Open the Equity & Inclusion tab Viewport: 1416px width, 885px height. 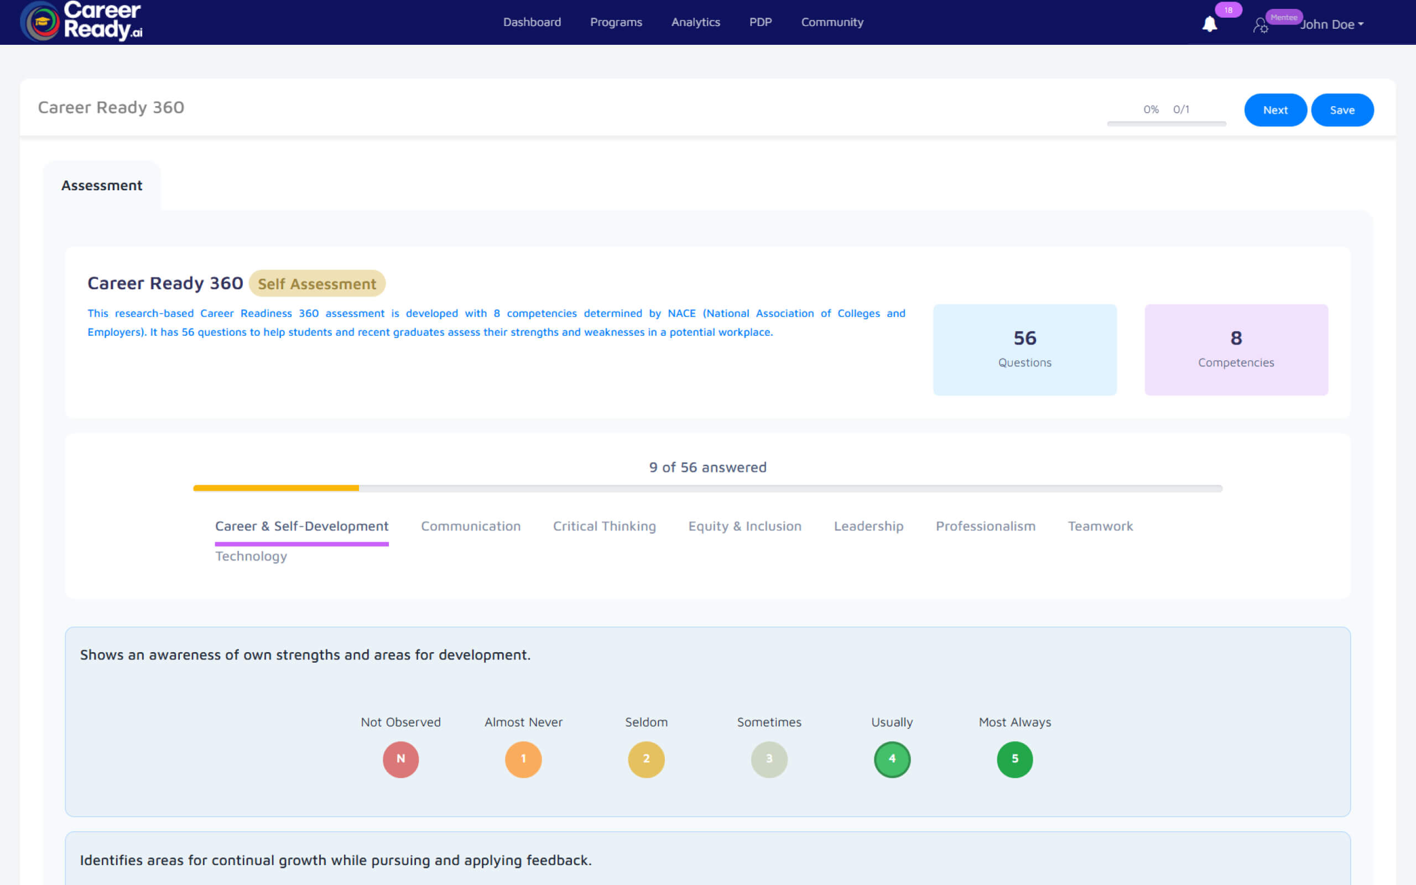click(x=745, y=526)
